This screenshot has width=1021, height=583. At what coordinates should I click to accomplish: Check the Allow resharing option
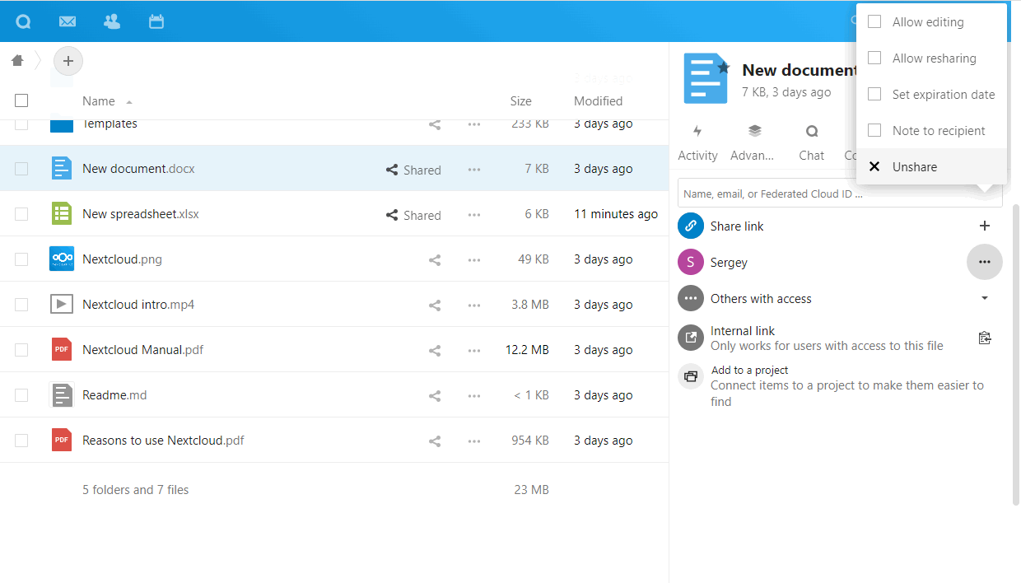click(875, 58)
